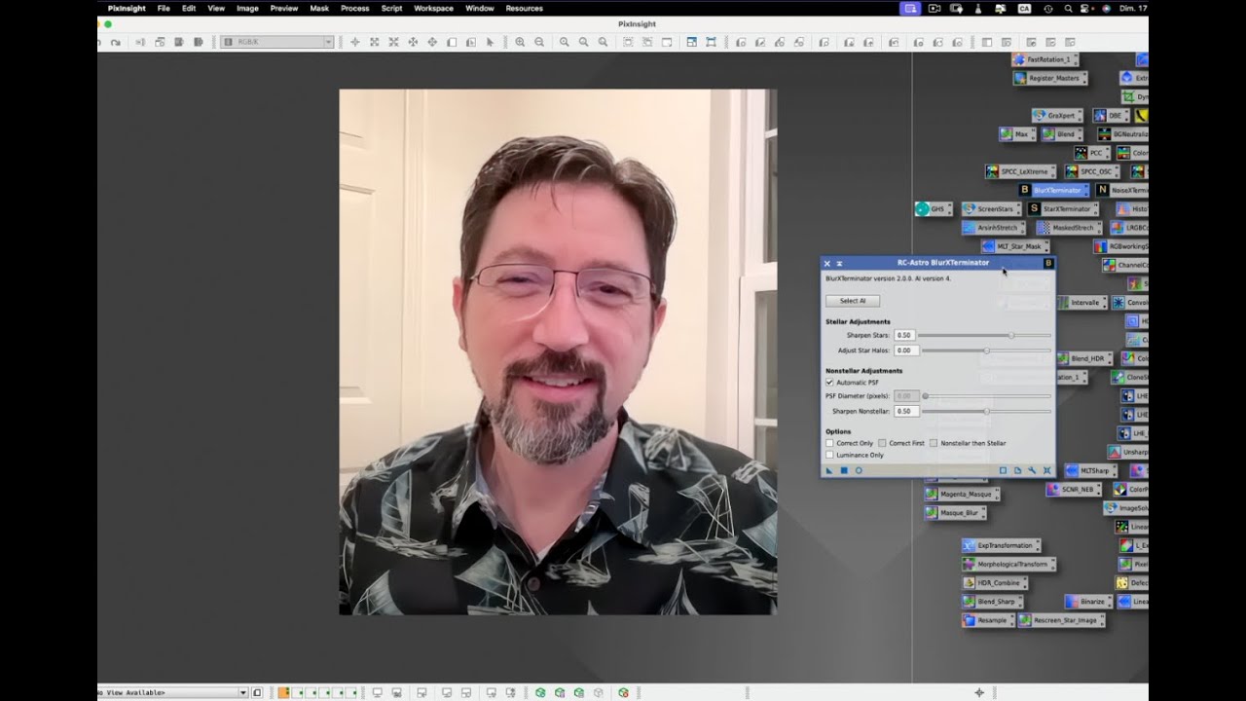
Task: Open the Workspace menu
Action: pyautogui.click(x=433, y=8)
